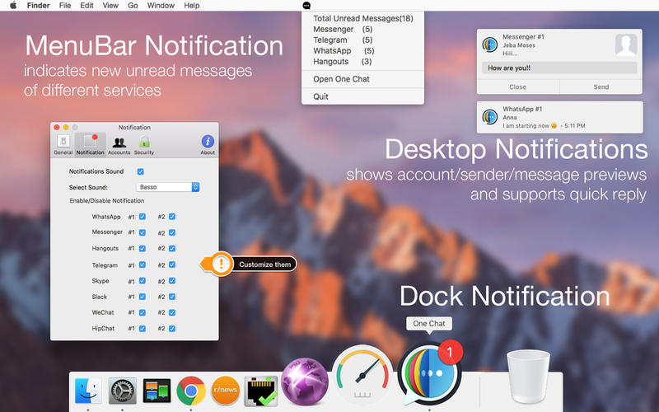Toggle Slack #2 notification checkbox
This screenshot has width=659, height=412.
(x=172, y=297)
